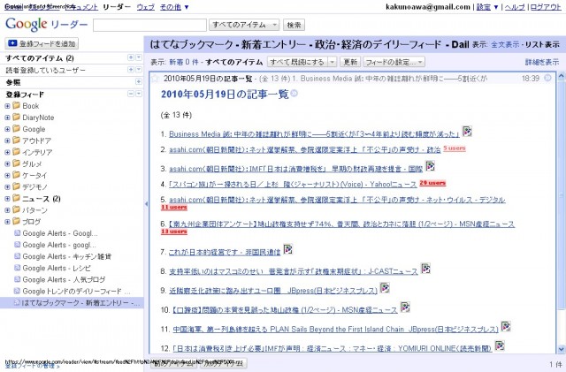Open the パターン folder
Screen dimensions: 566x372
tap(34, 210)
